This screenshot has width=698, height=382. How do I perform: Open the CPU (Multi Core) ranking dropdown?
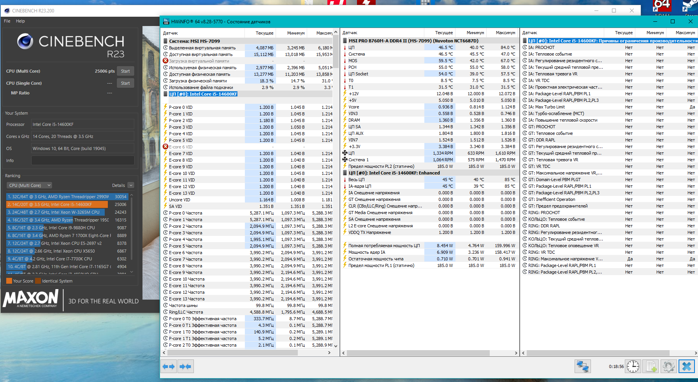pos(30,185)
